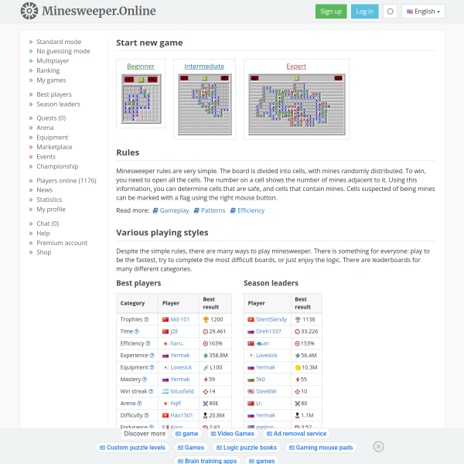Click the Equipment category help icon
The image size is (464, 464).
(152, 367)
